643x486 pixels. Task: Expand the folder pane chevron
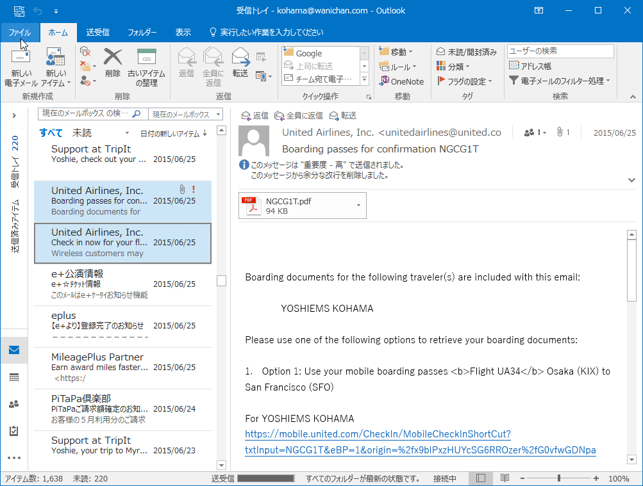[x=14, y=116]
